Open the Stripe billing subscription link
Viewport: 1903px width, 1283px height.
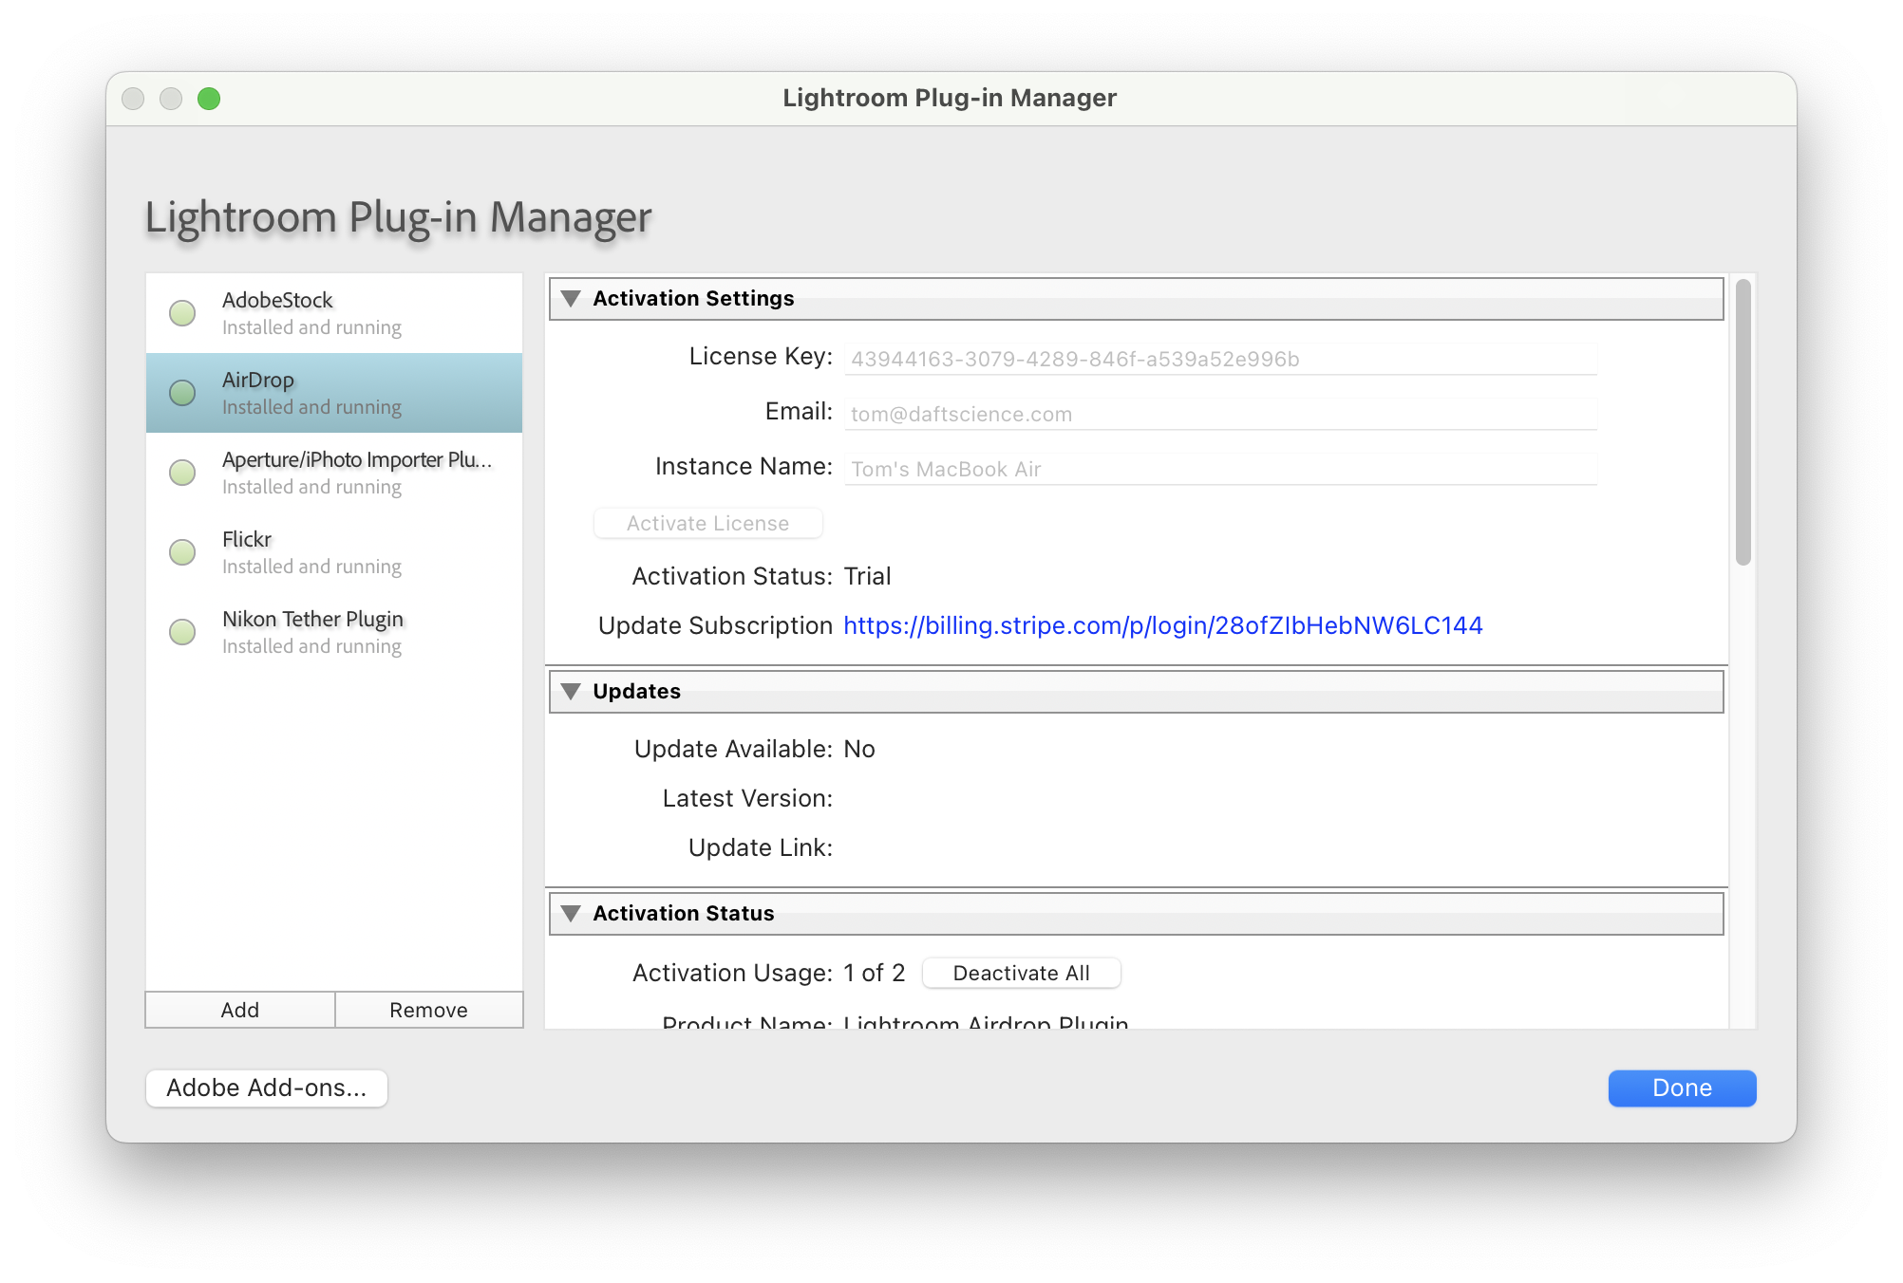tap(1162, 625)
